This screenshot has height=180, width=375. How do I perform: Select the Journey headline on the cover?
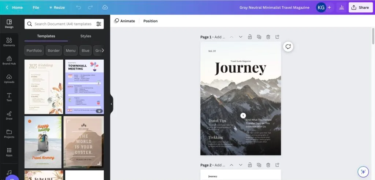click(x=240, y=68)
